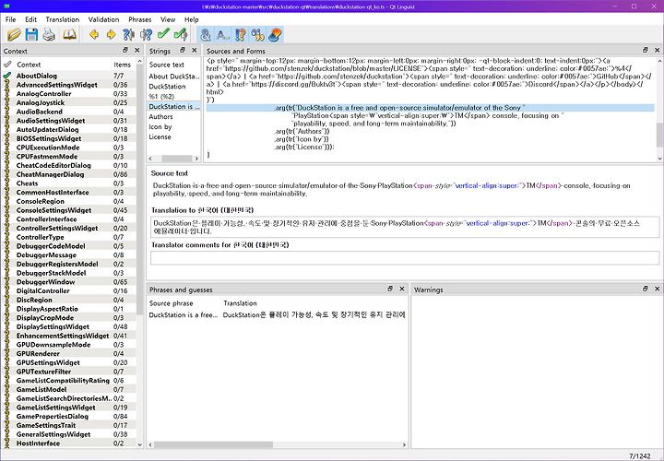Sort guesses by Translation column header
The height and width of the screenshot is (461, 664).
(x=240, y=303)
